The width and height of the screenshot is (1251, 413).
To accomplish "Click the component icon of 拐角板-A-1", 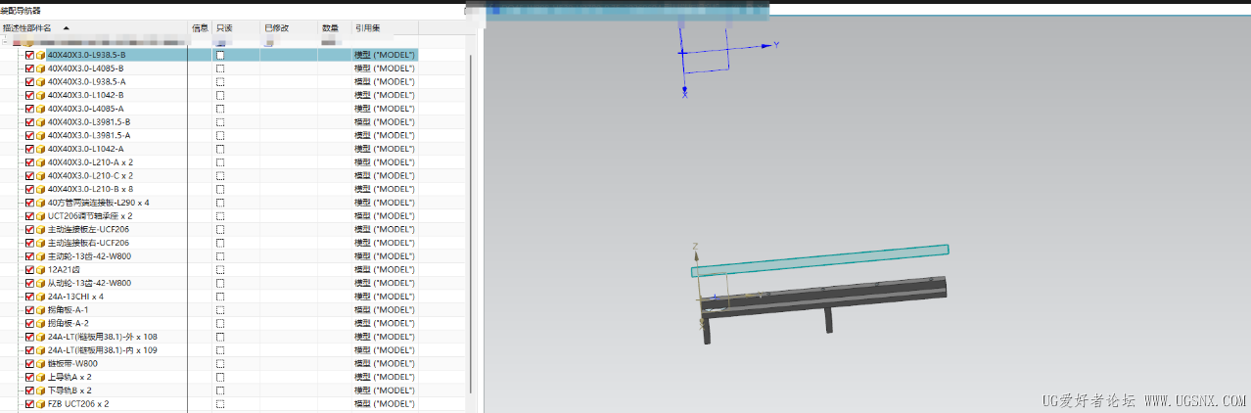I will [41, 309].
